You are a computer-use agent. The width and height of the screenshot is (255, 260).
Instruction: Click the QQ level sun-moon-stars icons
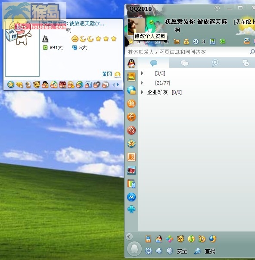(x=94, y=39)
